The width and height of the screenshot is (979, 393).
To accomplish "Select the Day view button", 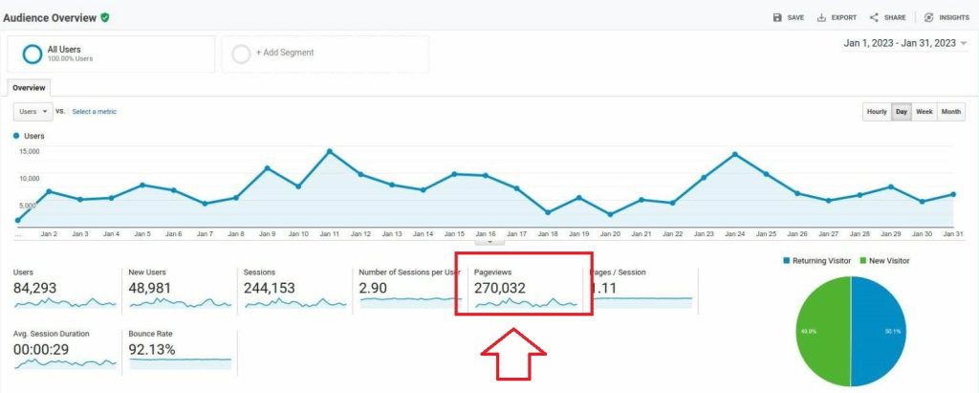I will click(901, 112).
